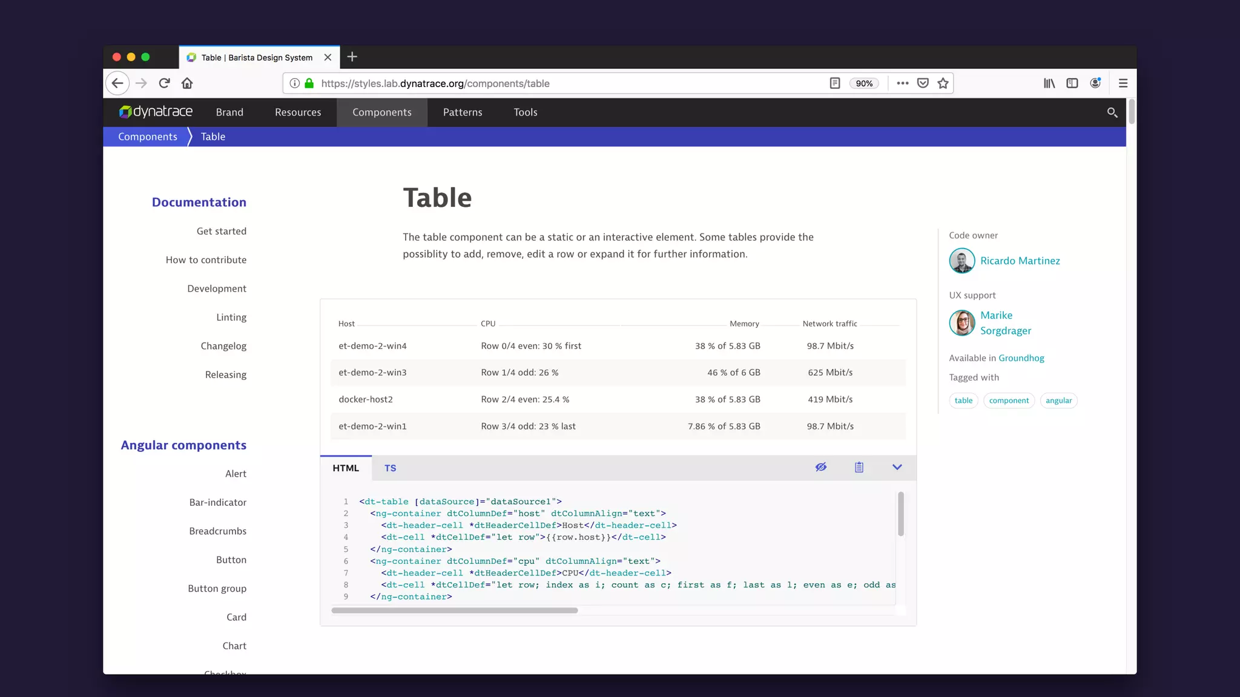The height and width of the screenshot is (697, 1240).
Task: Toggle code visibility with the crossed-eye icon
Action: [821, 467]
